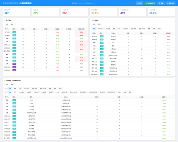Open the teal basic-info configuration button
Image resolution: width=178 pixels, height=142 pixels.
pos(150,3)
